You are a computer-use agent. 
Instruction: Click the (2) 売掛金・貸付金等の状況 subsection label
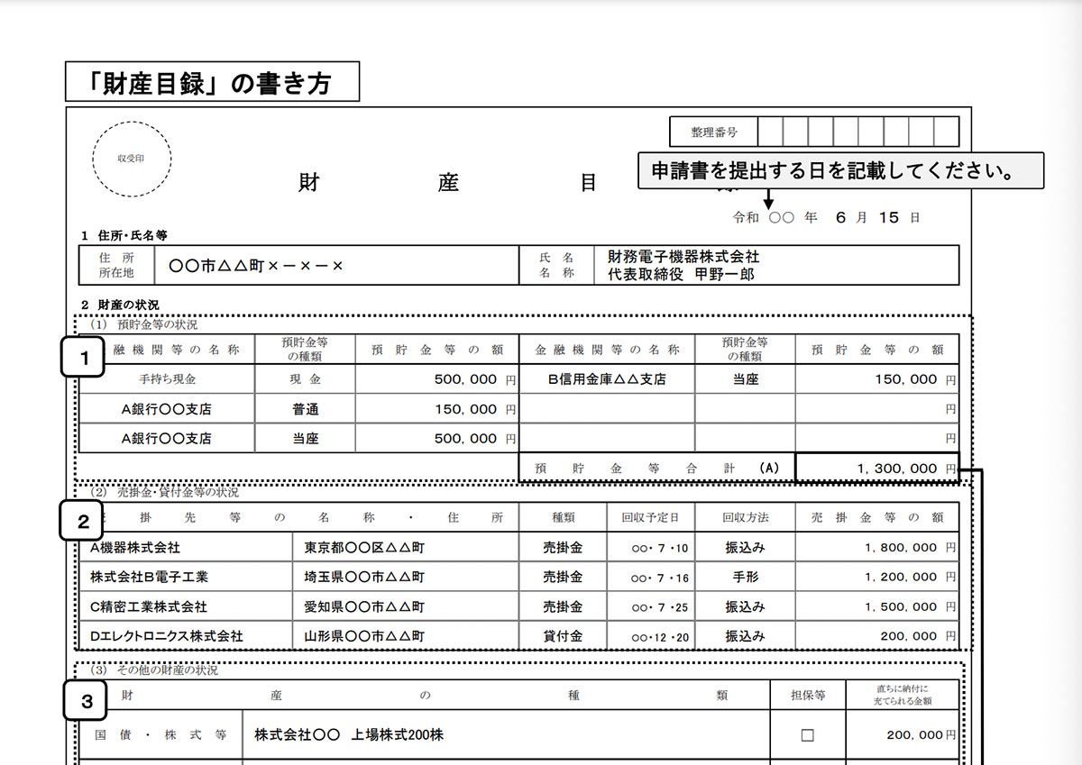click(164, 493)
